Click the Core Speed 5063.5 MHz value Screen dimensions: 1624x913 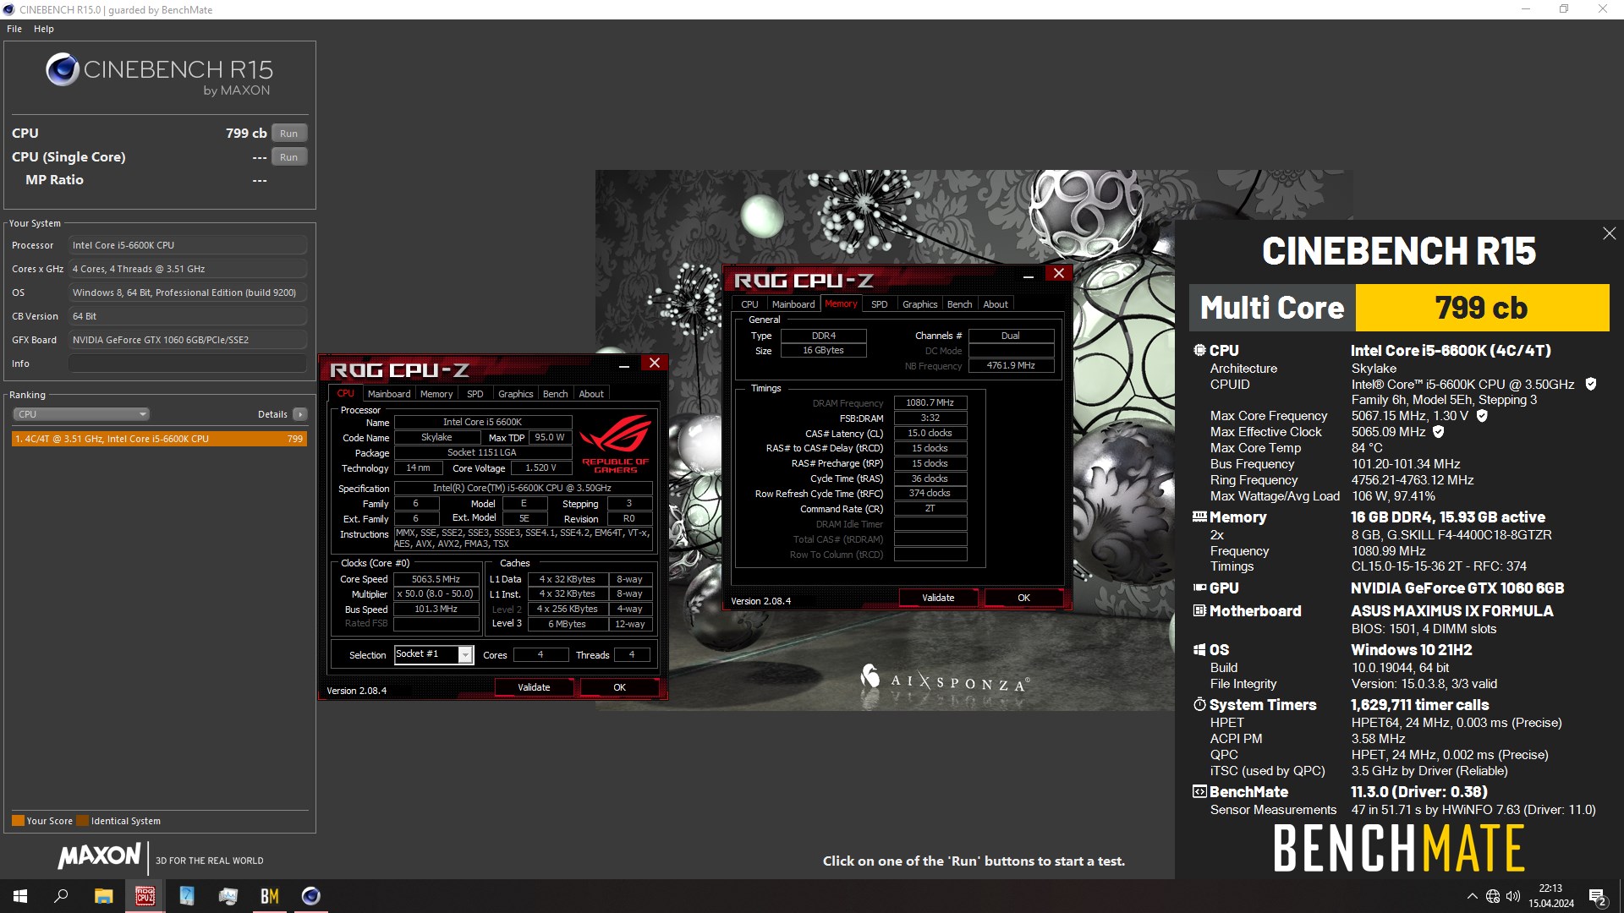pos(436,579)
